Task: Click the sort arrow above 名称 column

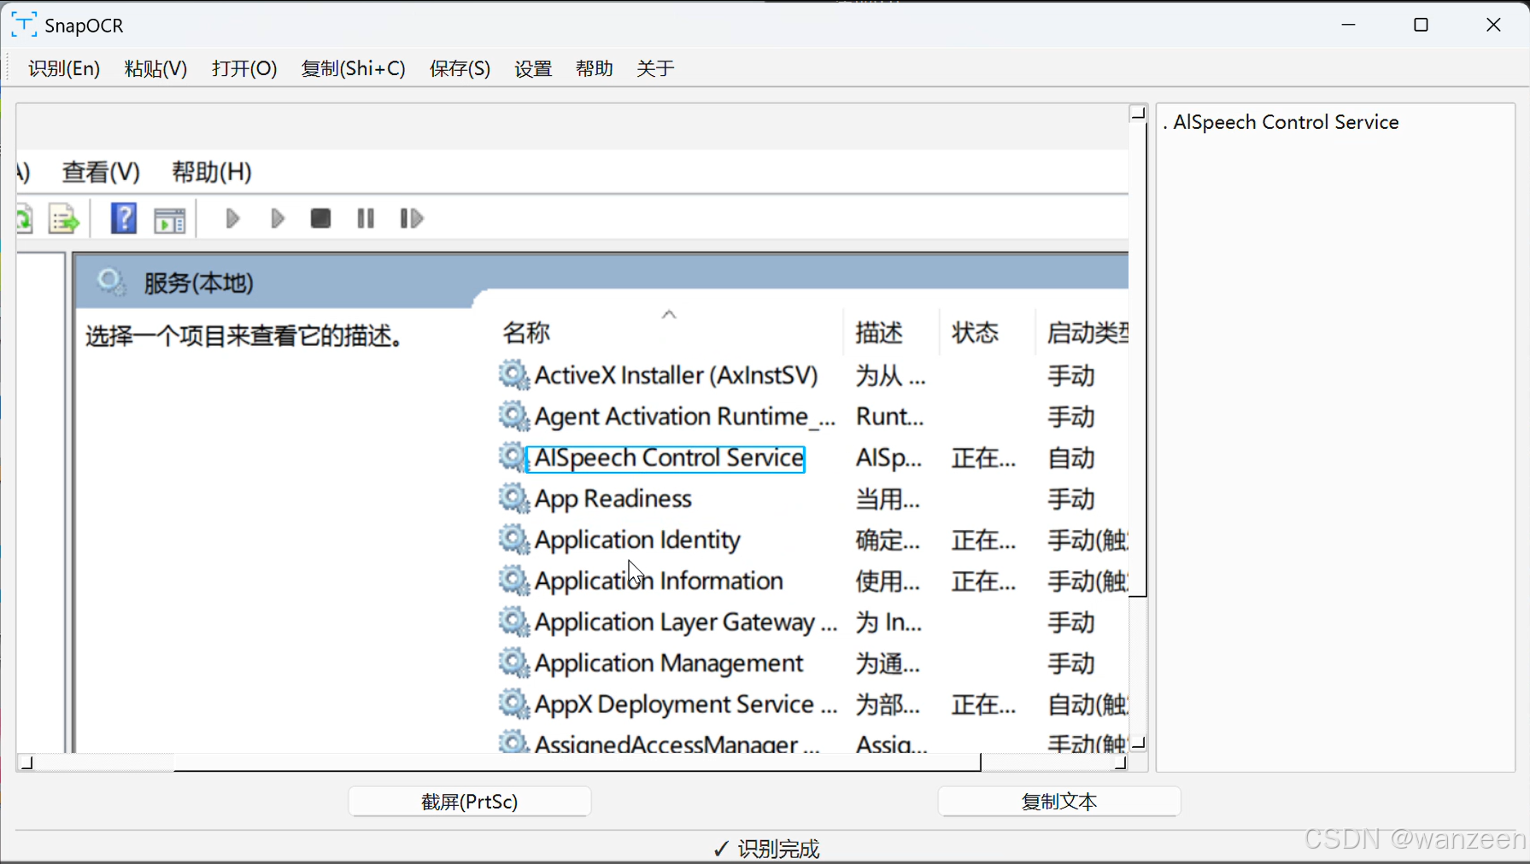Action: point(669,314)
